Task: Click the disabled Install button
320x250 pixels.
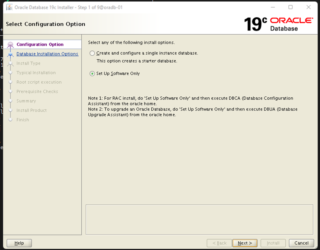Action: 273,243
